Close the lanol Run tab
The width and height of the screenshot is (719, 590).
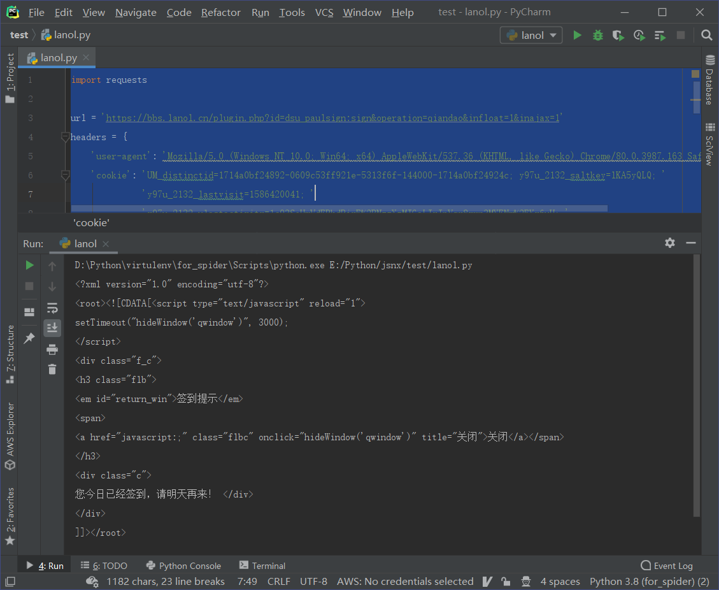[106, 243]
